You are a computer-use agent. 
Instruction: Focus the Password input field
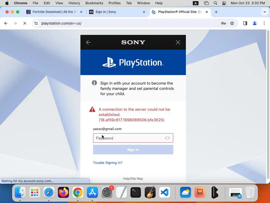point(133,138)
